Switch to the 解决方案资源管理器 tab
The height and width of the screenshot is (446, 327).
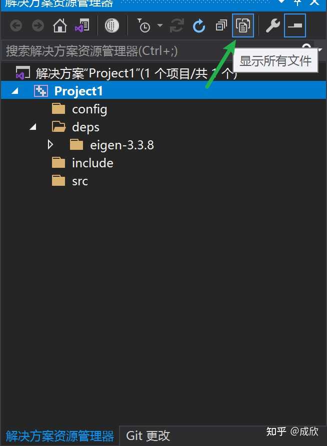tap(60, 436)
